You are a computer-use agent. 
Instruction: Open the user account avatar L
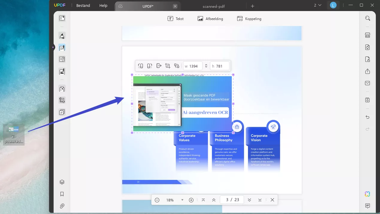point(333,5)
